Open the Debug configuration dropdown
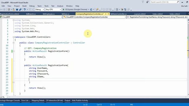This screenshot has height=106, width=189. [x=40, y=9]
